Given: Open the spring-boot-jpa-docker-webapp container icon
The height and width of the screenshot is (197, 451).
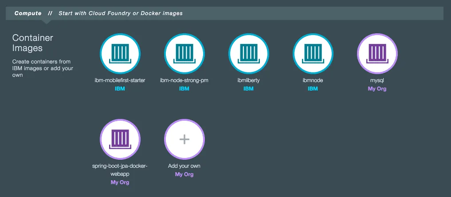Looking at the screenshot, I should tap(120, 139).
